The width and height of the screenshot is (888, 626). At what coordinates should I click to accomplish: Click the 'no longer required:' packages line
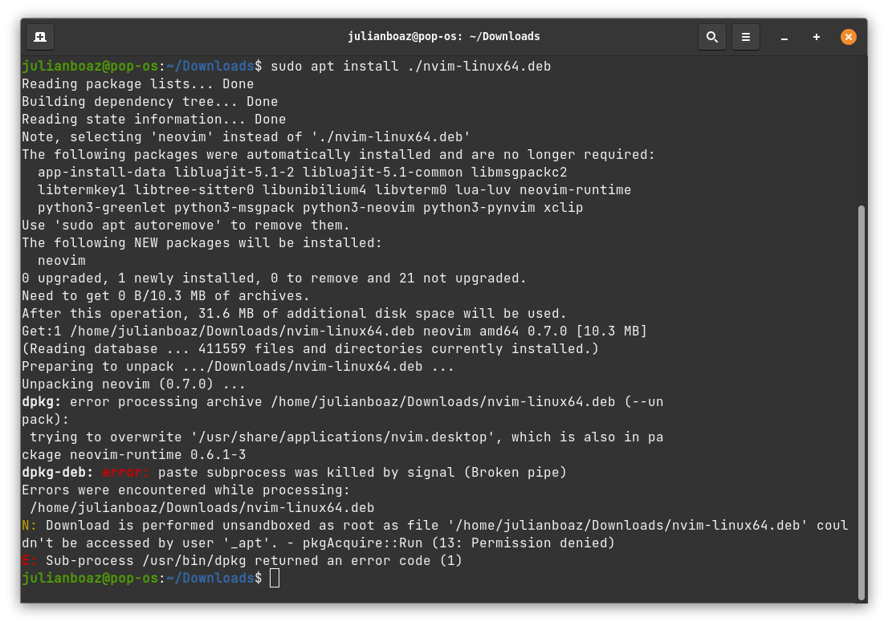338,154
